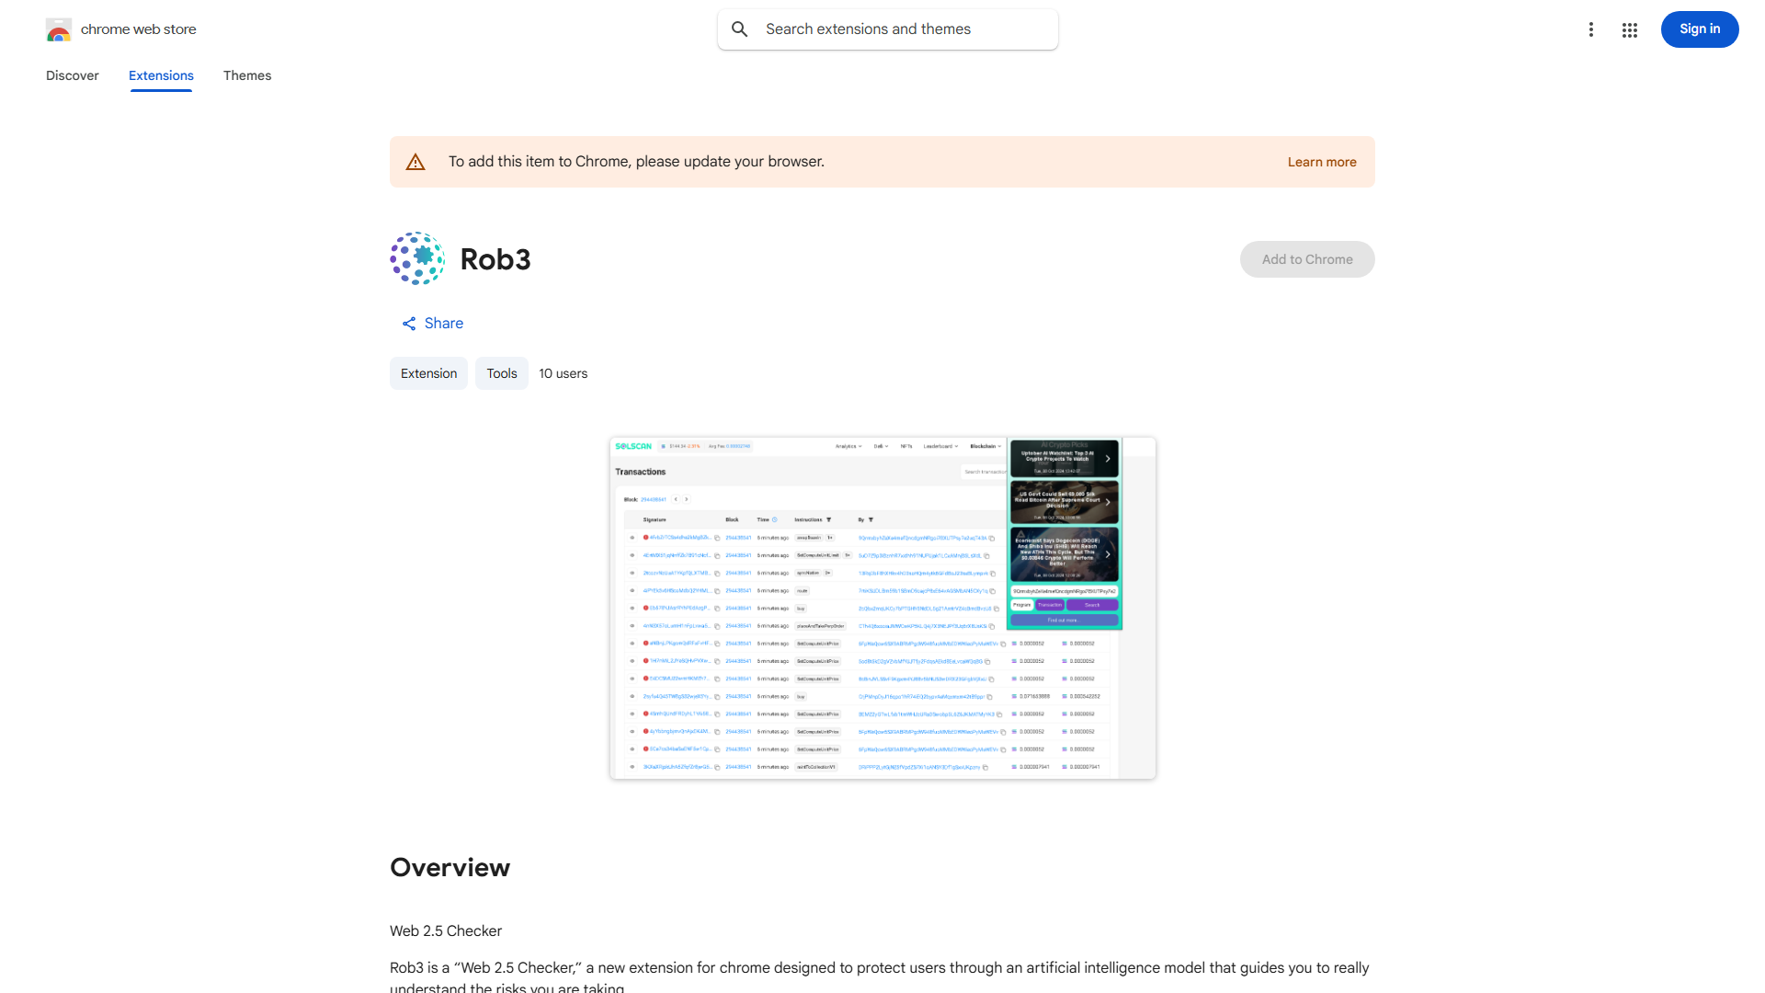Open the three-dot more options menu
Screen dimensions: 1765x993
[1590, 29]
